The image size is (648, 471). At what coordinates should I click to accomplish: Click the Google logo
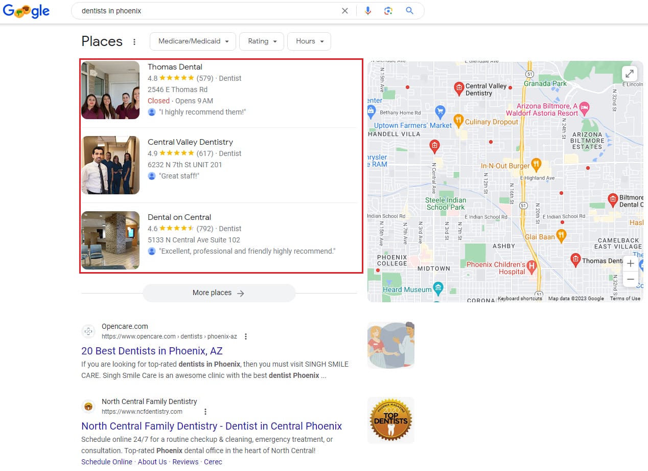coord(26,11)
